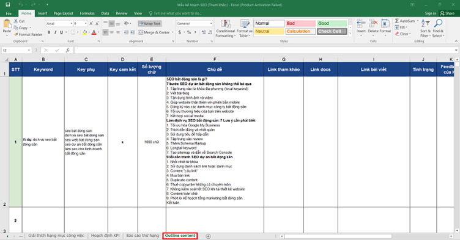
Task: Click Merge & Center button
Action: [x=154, y=32]
